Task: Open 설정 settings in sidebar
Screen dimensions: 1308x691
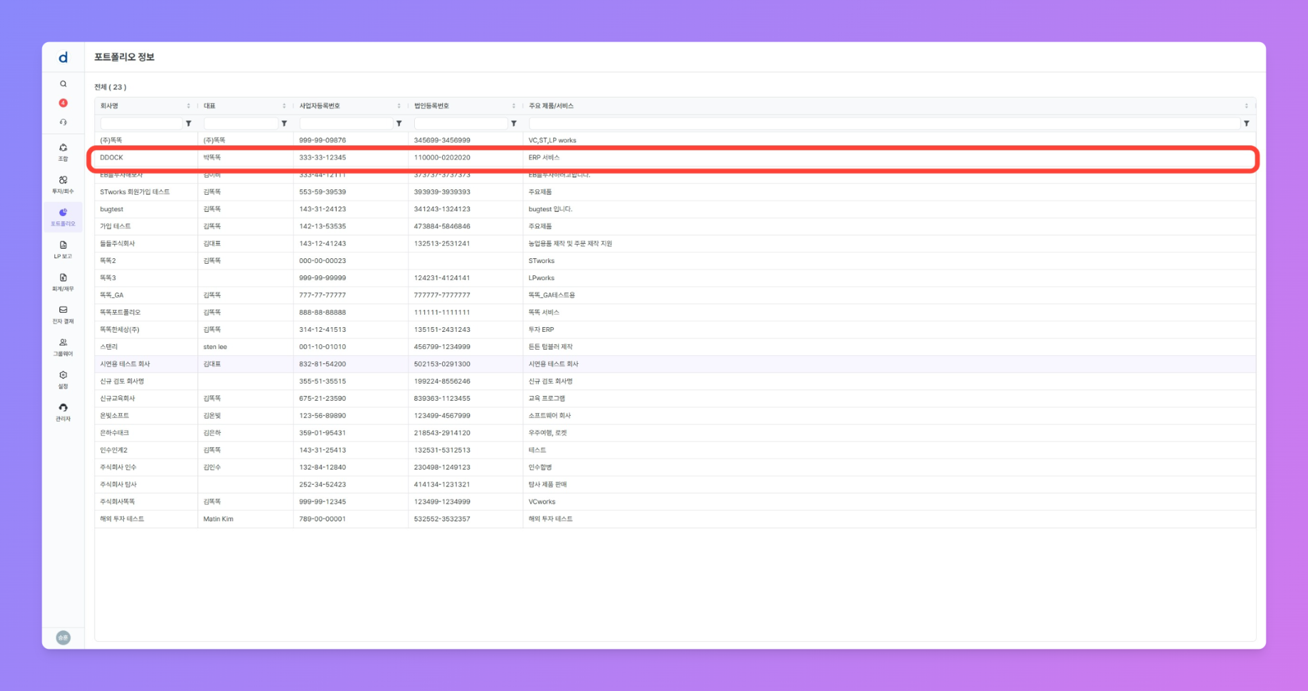Action: (63, 380)
